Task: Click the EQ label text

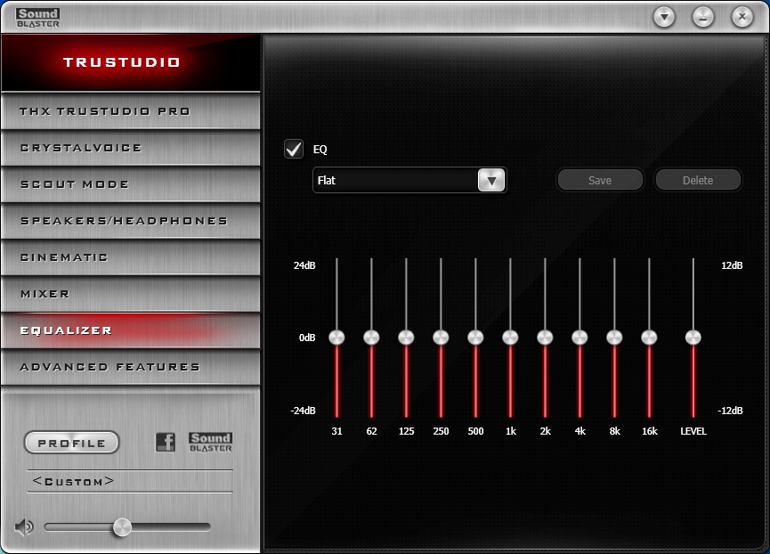Action: click(320, 150)
